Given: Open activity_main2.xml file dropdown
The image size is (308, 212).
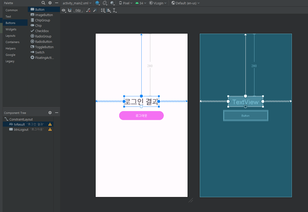Looking at the screenshot, I should pyautogui.click(x=77, y=3).
